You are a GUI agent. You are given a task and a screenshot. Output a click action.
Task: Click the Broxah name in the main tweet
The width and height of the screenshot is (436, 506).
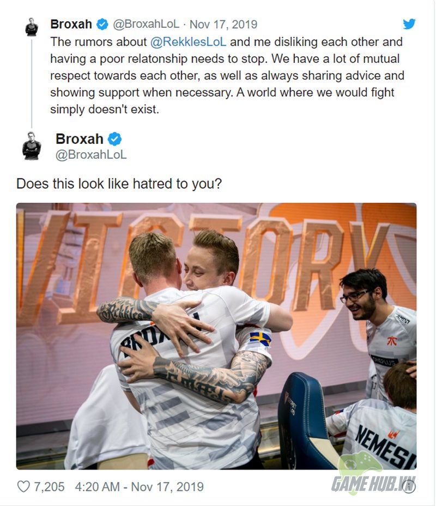pos(80,139)
